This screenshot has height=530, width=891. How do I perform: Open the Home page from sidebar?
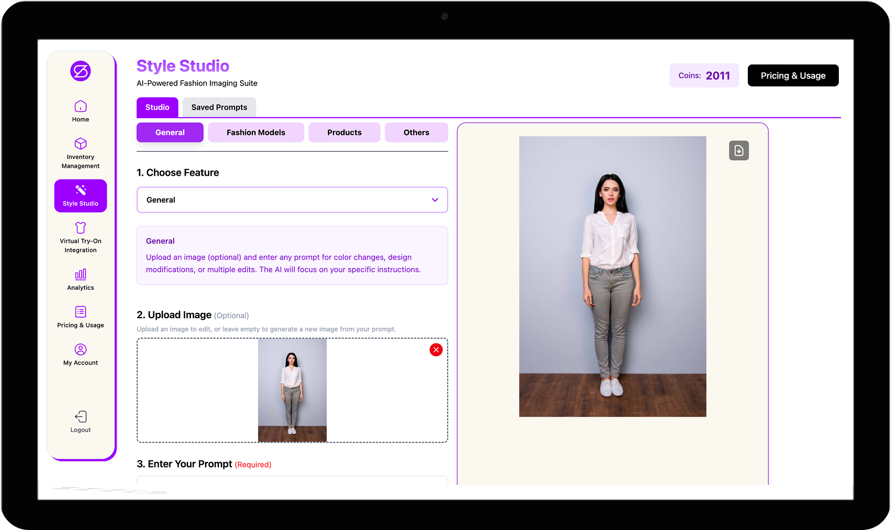tap(80, 111)
